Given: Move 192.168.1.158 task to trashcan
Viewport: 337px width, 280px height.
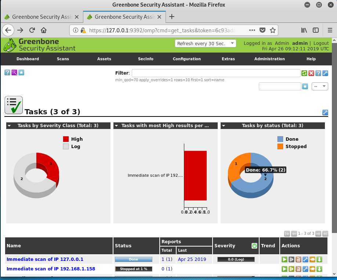Looking at the screenshot, I should coord(298,269).
